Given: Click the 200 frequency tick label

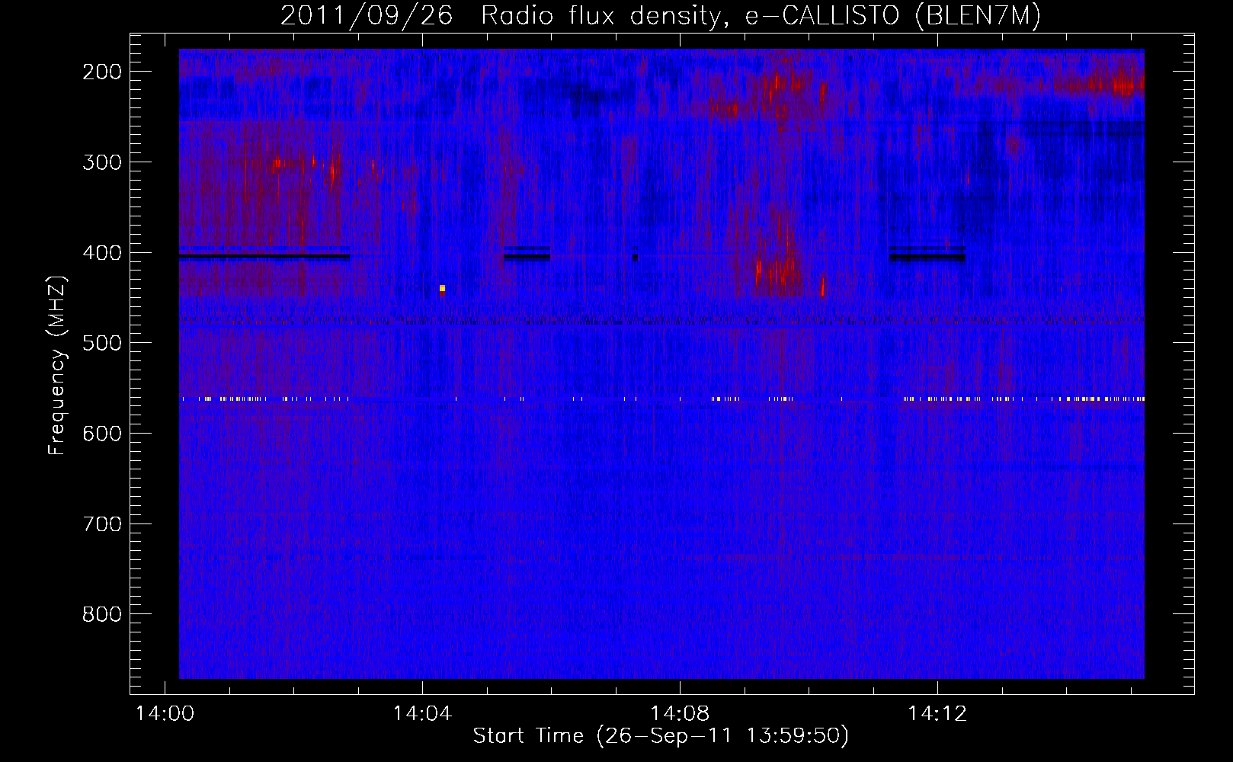Looking at the screenshot, I should [102, 72].
